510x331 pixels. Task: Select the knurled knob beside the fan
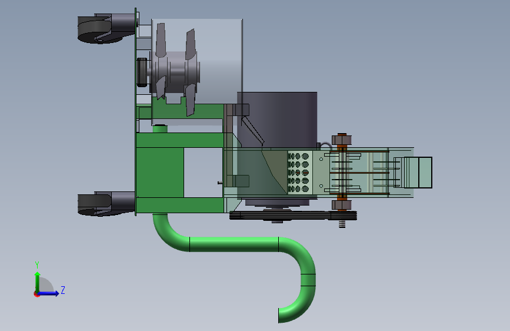pyautogui.click(x=142, y=72)
